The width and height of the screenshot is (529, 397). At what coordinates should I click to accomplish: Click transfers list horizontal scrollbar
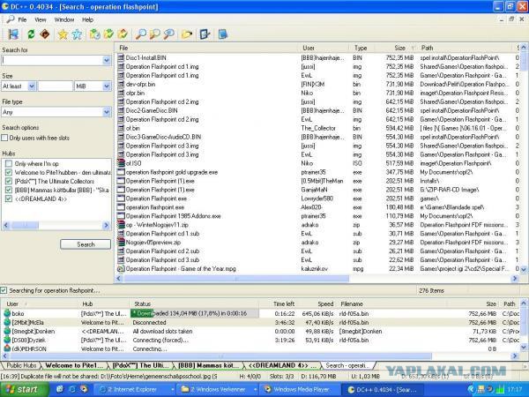coord(220,356)
